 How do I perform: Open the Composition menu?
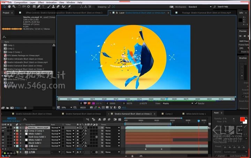click(21, 2)
